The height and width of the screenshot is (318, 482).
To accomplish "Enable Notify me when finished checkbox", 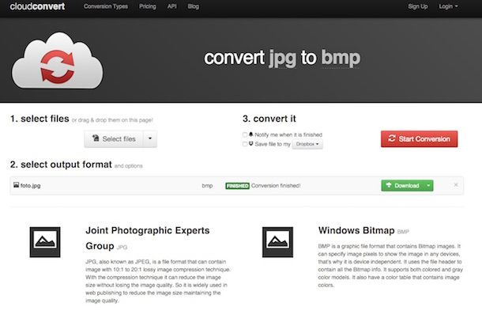I will coord(245,134).
